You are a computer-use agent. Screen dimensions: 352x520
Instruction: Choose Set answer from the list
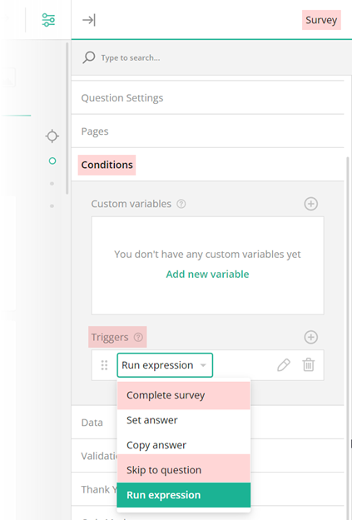point(183,420)
